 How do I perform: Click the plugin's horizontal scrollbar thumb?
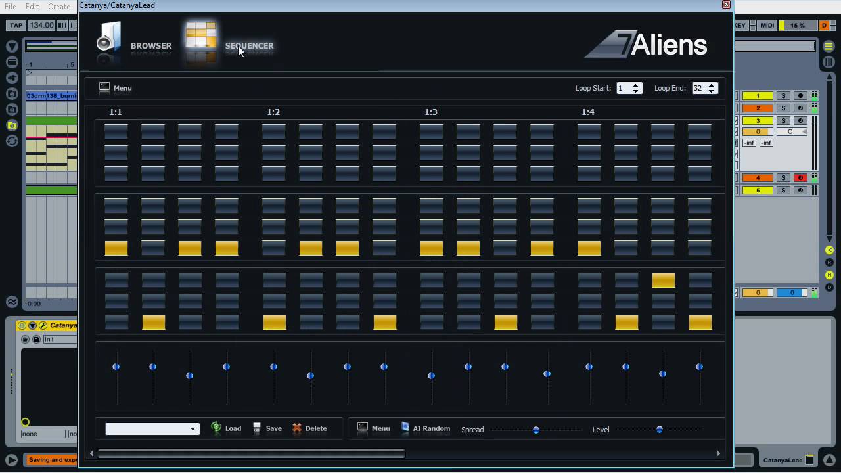pos(252,453)
